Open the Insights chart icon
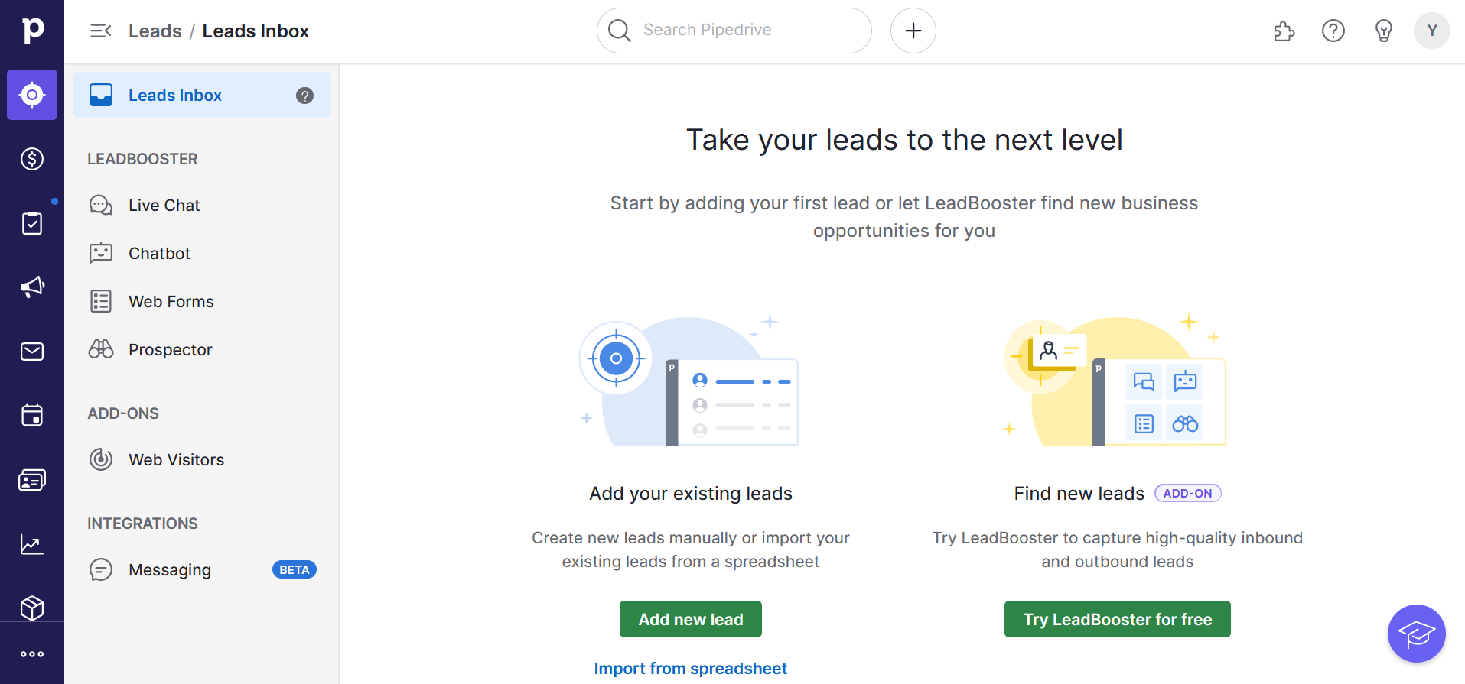 [x=32, y=544]
